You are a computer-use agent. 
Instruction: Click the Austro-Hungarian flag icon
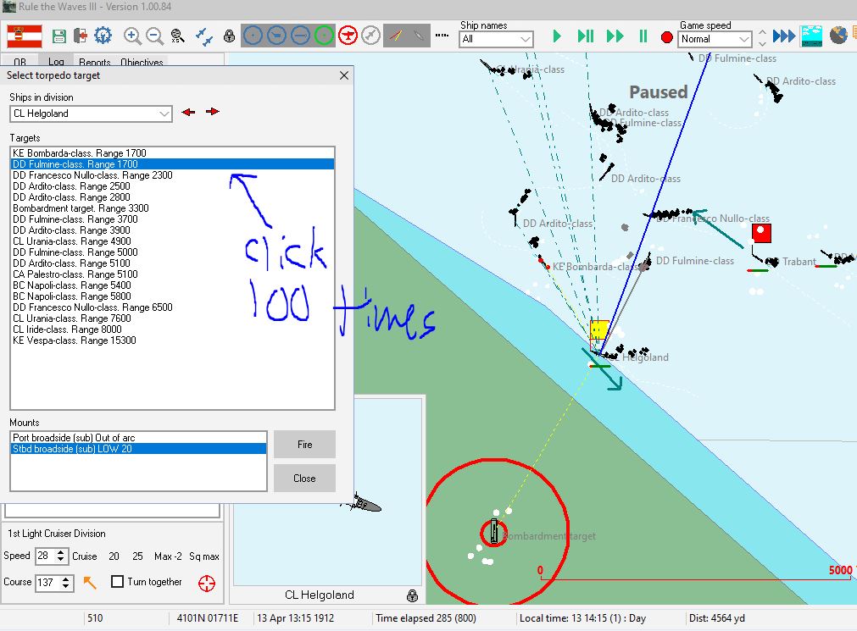(x=25, y=36)
